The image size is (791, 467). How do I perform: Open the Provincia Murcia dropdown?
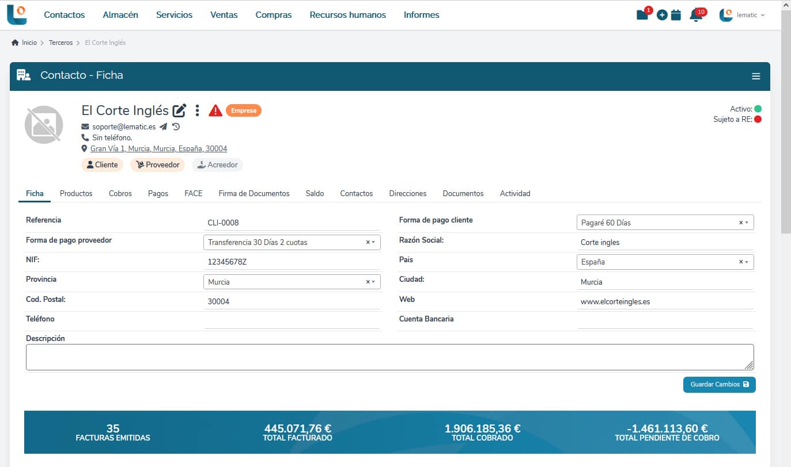[x=292, y=282]
